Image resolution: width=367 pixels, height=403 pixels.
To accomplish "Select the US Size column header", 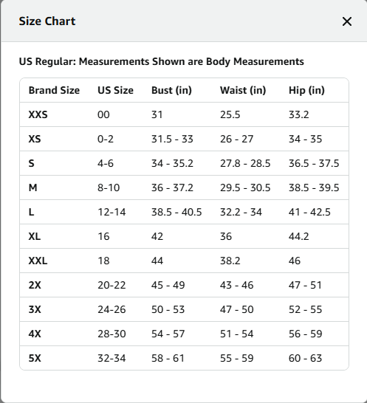I will click(115, 90).
